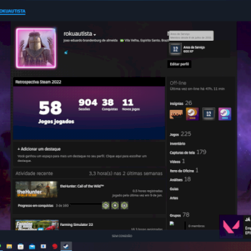This screenshot has width=251, height=251.
Task: Open the Anos de Serviço badge title
Action: 194,47
